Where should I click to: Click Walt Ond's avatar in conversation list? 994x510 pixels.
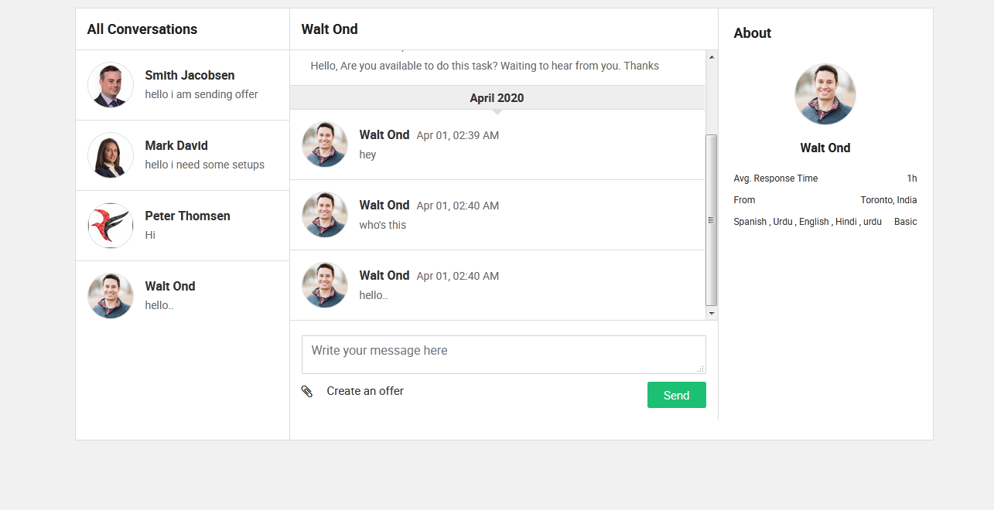click(x=111, y=296)
